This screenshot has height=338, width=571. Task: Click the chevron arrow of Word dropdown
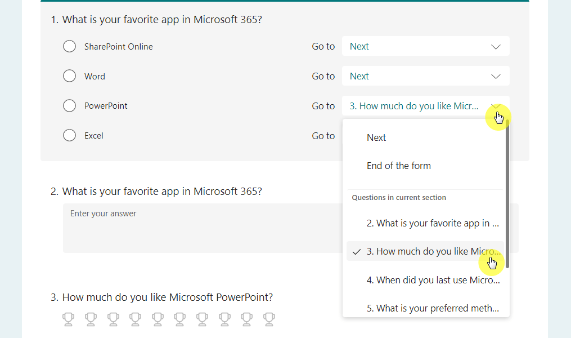click(496, 76)
